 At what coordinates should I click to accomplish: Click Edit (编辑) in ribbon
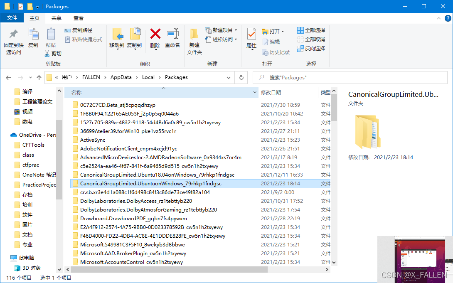pyautogui.click(x=271, y=42)
